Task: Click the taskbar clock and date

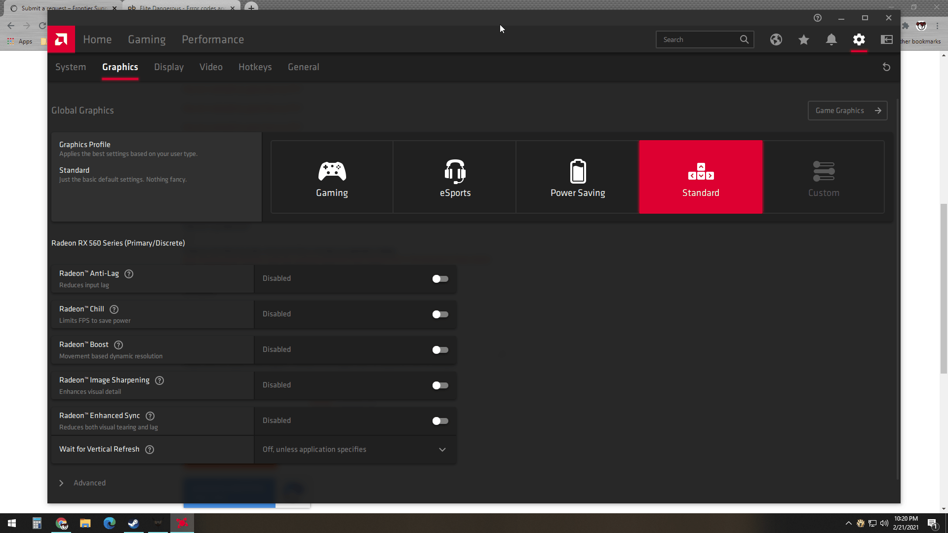Action: pos(906,523)
